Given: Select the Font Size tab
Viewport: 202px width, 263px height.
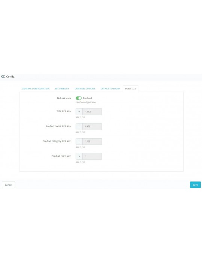Looking at the screenshot, I should click(131, 89).
